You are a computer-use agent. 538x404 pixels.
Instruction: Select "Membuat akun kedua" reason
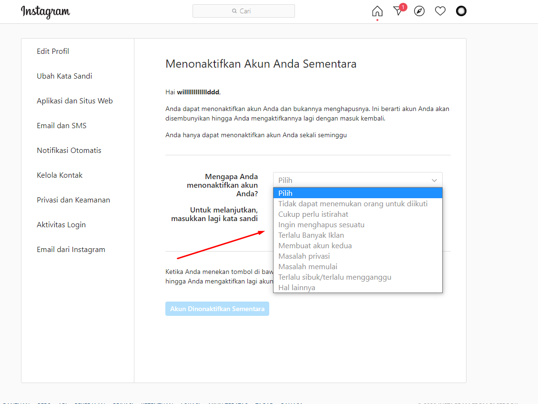pyautogui.click(x=314, y=245)
